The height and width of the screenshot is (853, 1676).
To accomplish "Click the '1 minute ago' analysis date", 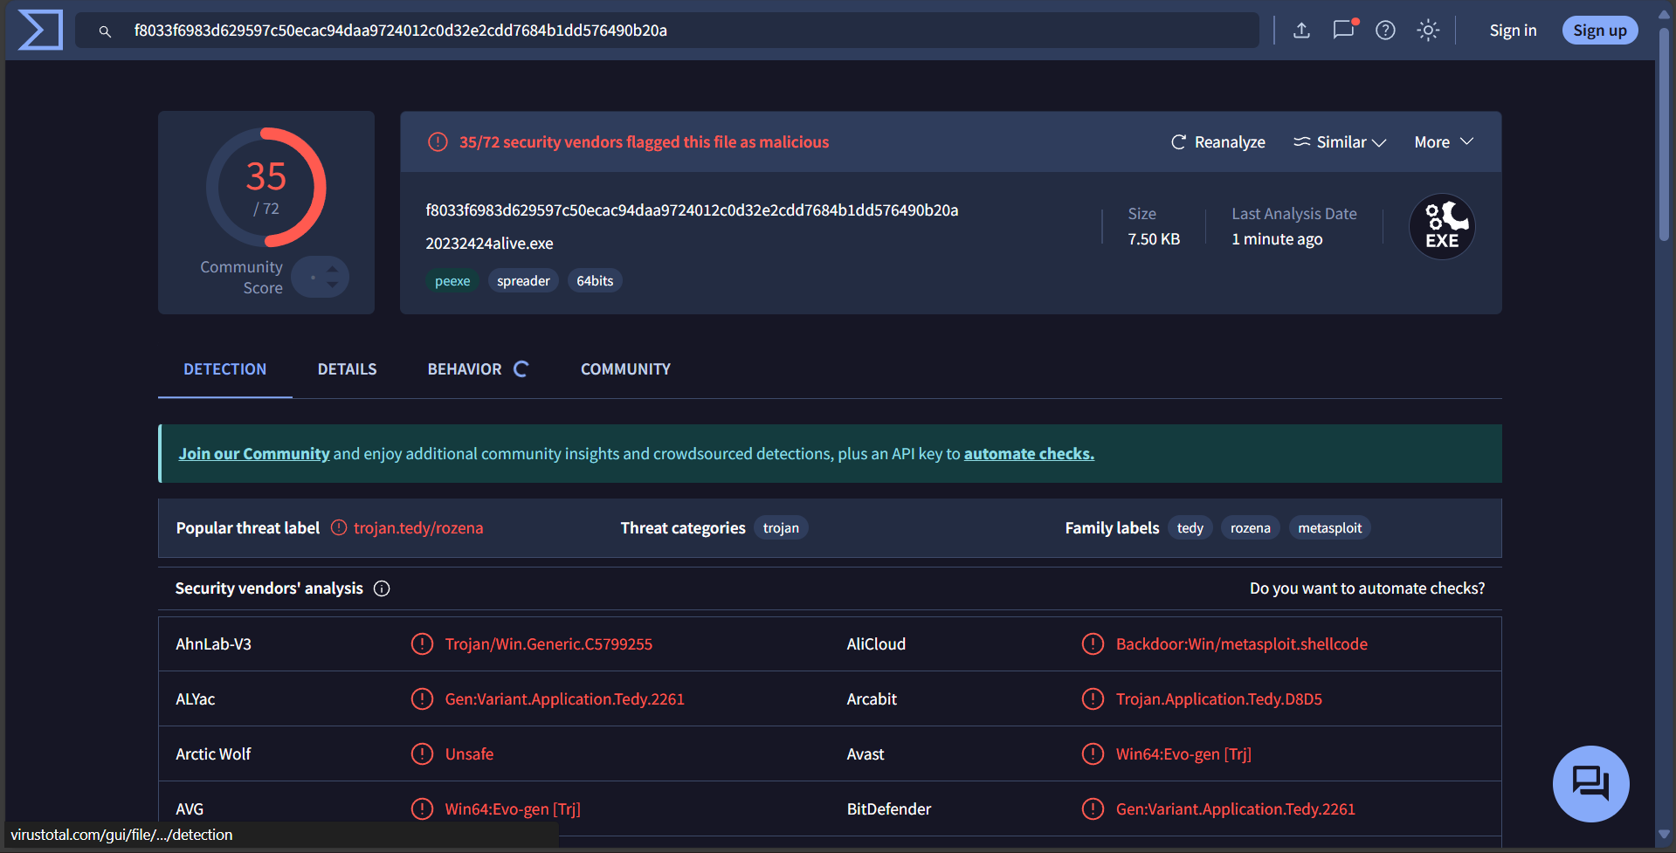I will click(x=1277, y=239).
